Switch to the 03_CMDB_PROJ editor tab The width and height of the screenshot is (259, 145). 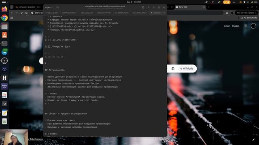(x=140, y=12)
